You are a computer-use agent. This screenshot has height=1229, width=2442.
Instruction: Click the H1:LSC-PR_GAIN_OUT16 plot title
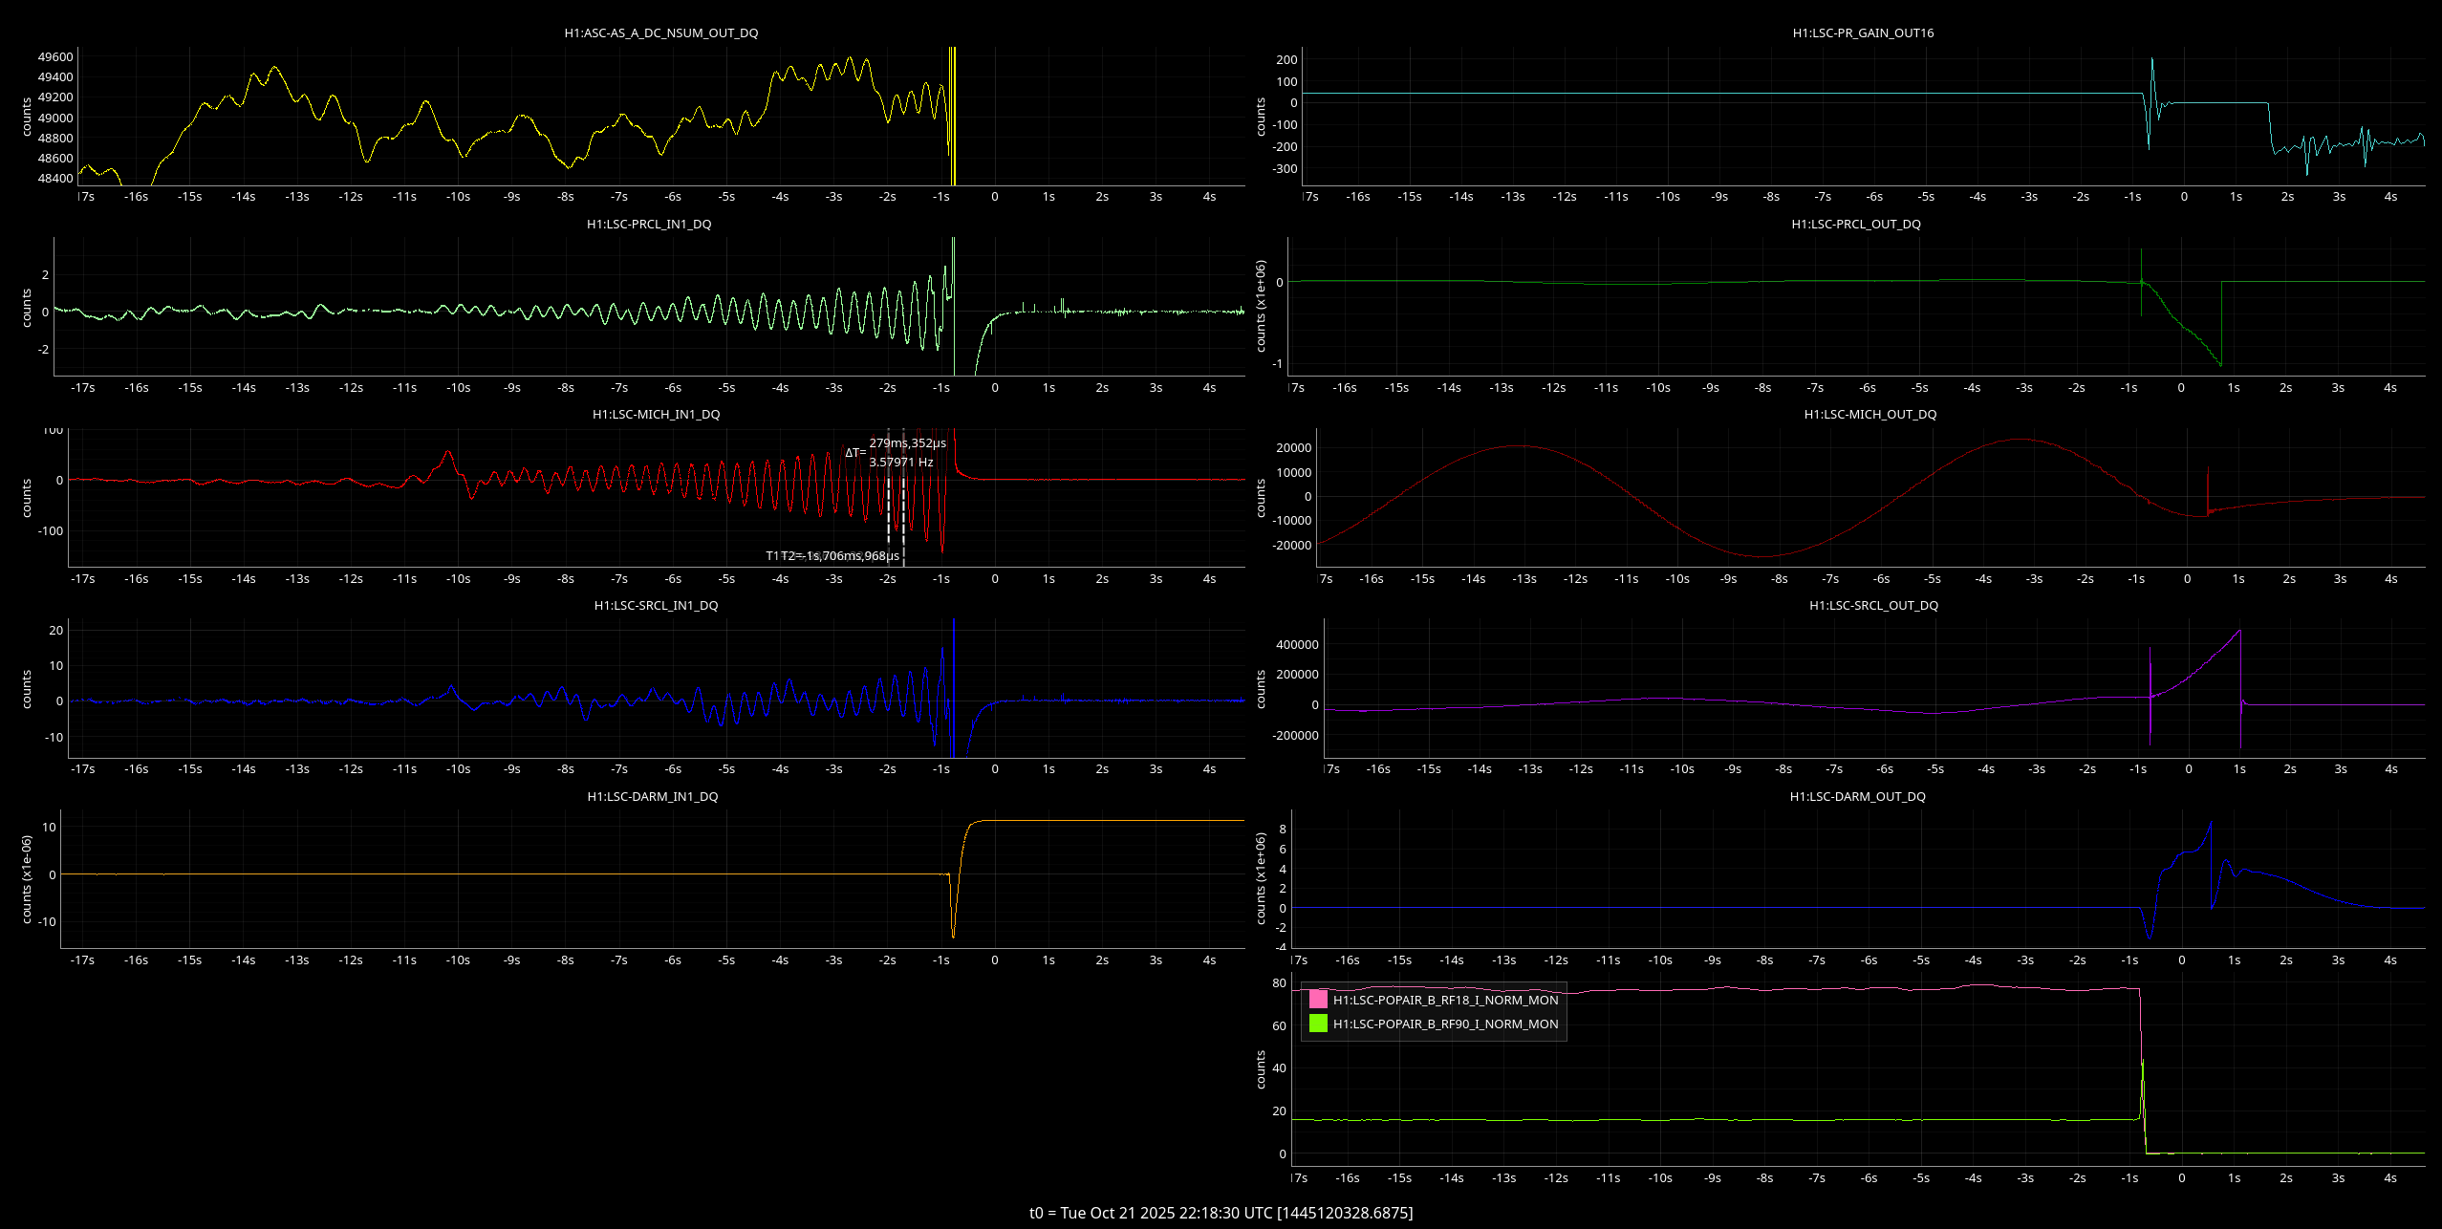[1863, 32]
